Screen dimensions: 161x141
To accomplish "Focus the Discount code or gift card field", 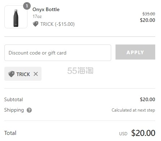I will click(x=58, y=53).
